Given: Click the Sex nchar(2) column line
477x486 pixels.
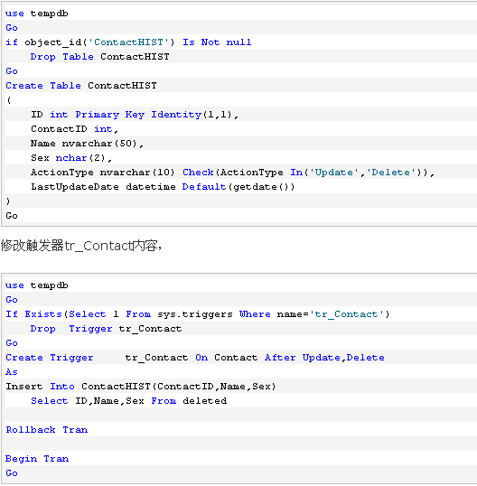Looking at the screenshot, I should point(71,158).
